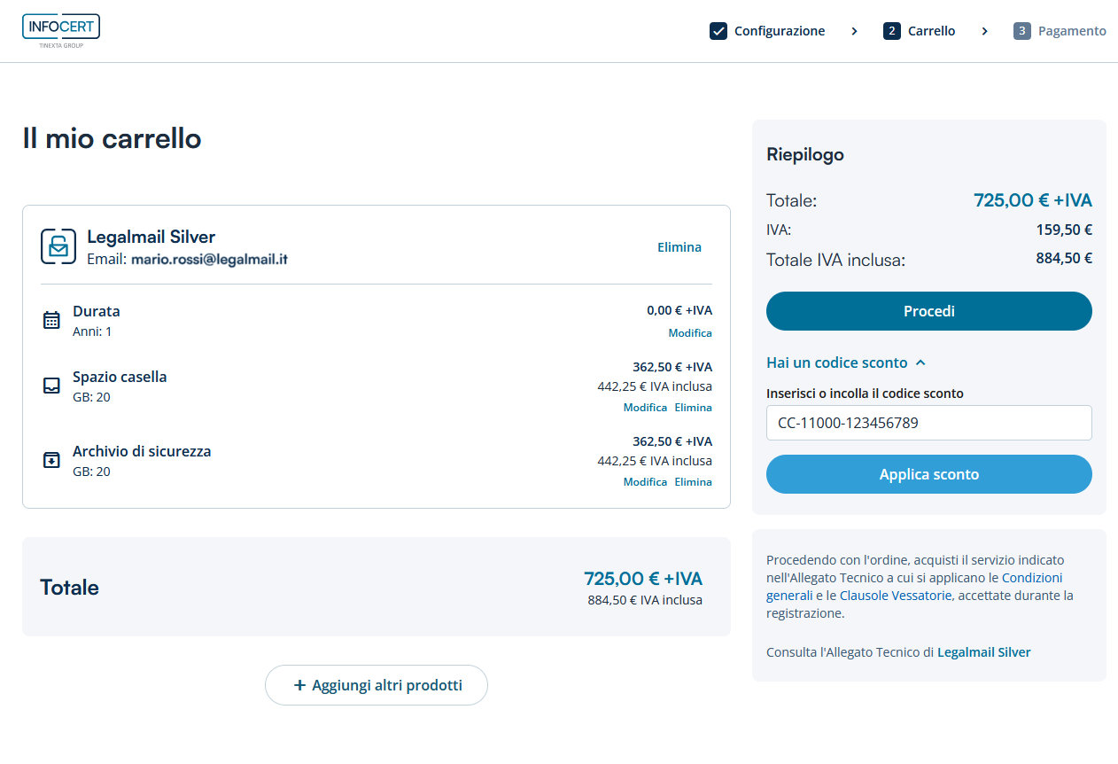Click the Durata calendar icon
Screen dimensions: 1118x764
pyautogui.click(x=51, y=320)
